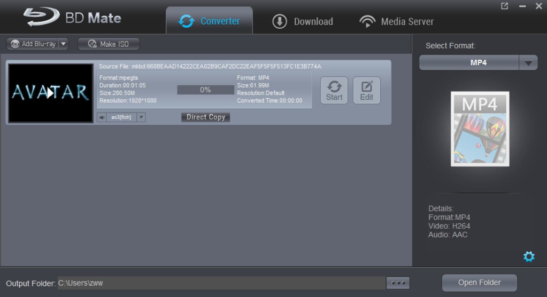Close the BD Mate window
This screenshot has height=297, width=547.
pyautogui.click(x=538, y=6)
